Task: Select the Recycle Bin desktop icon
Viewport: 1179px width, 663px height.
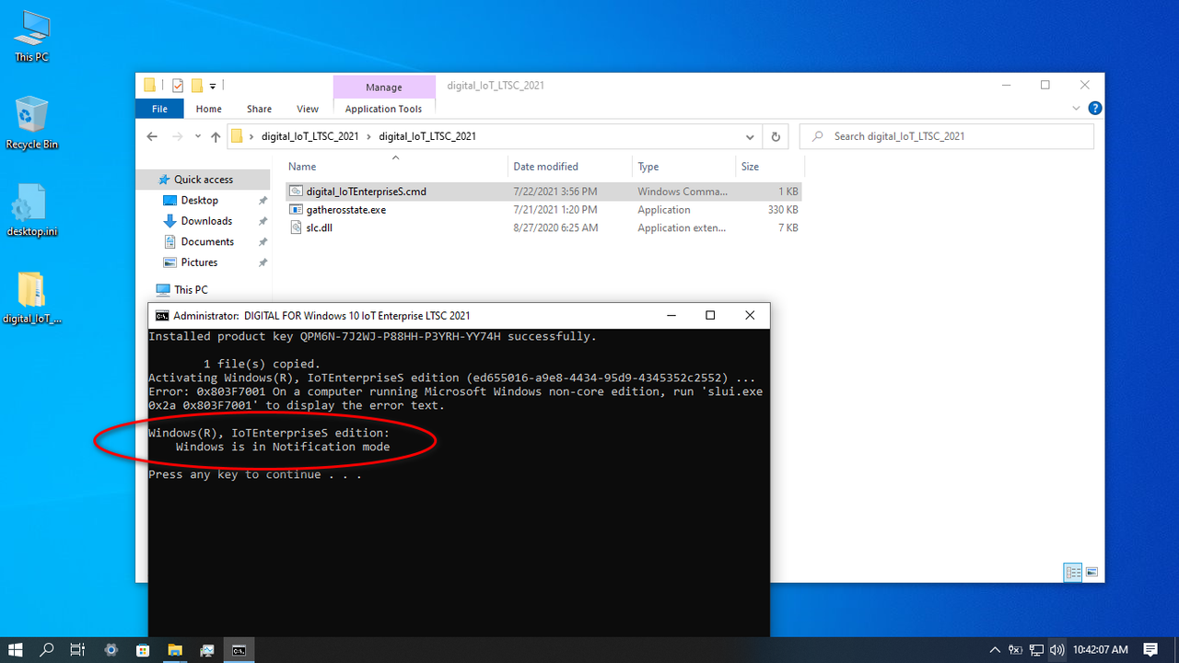Action: 31,123
